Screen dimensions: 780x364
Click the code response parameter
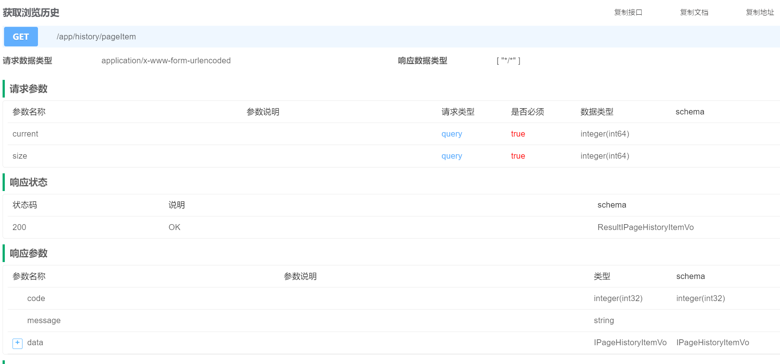36,298
